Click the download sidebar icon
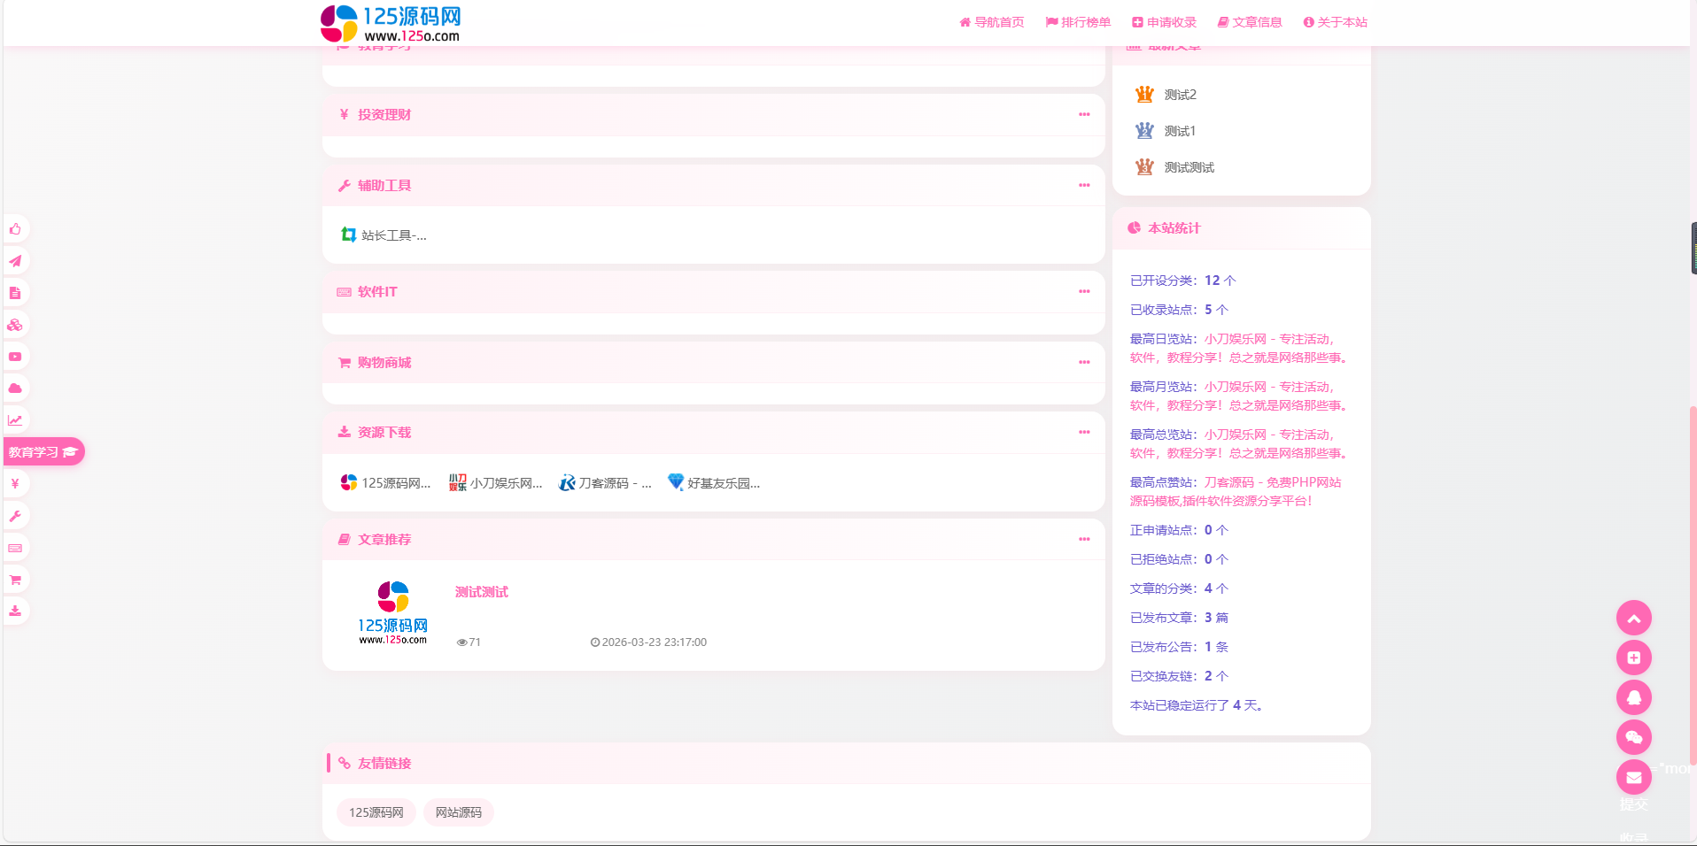This screenshot has width=1697, height=846. pos(15,611)
